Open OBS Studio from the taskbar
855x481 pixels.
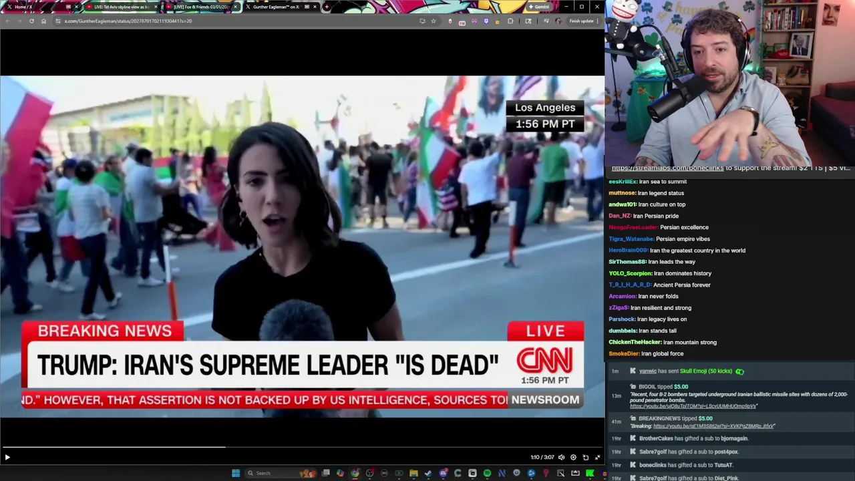pos(370,473)
